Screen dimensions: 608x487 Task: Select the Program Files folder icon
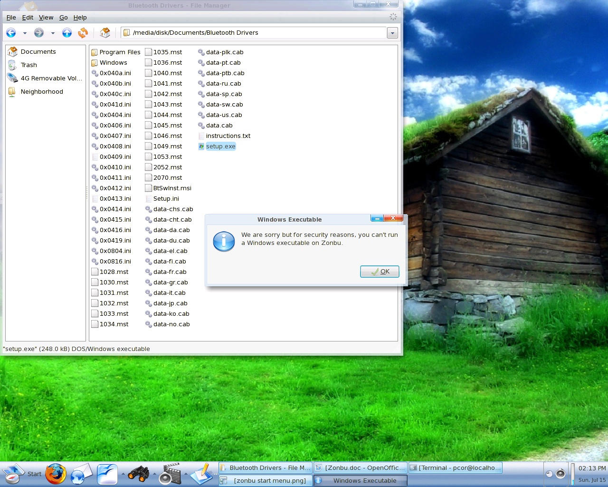95,52
